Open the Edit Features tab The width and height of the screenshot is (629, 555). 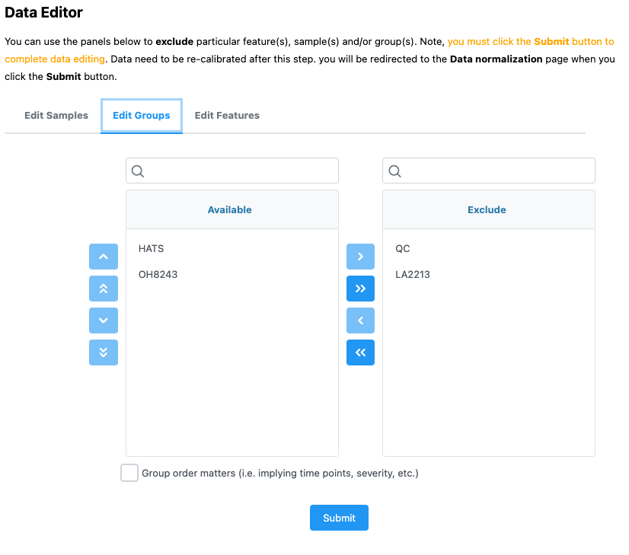[227, 116]
